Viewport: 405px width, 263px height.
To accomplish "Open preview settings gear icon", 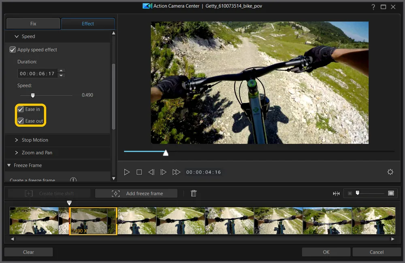I will coord(390,172).
